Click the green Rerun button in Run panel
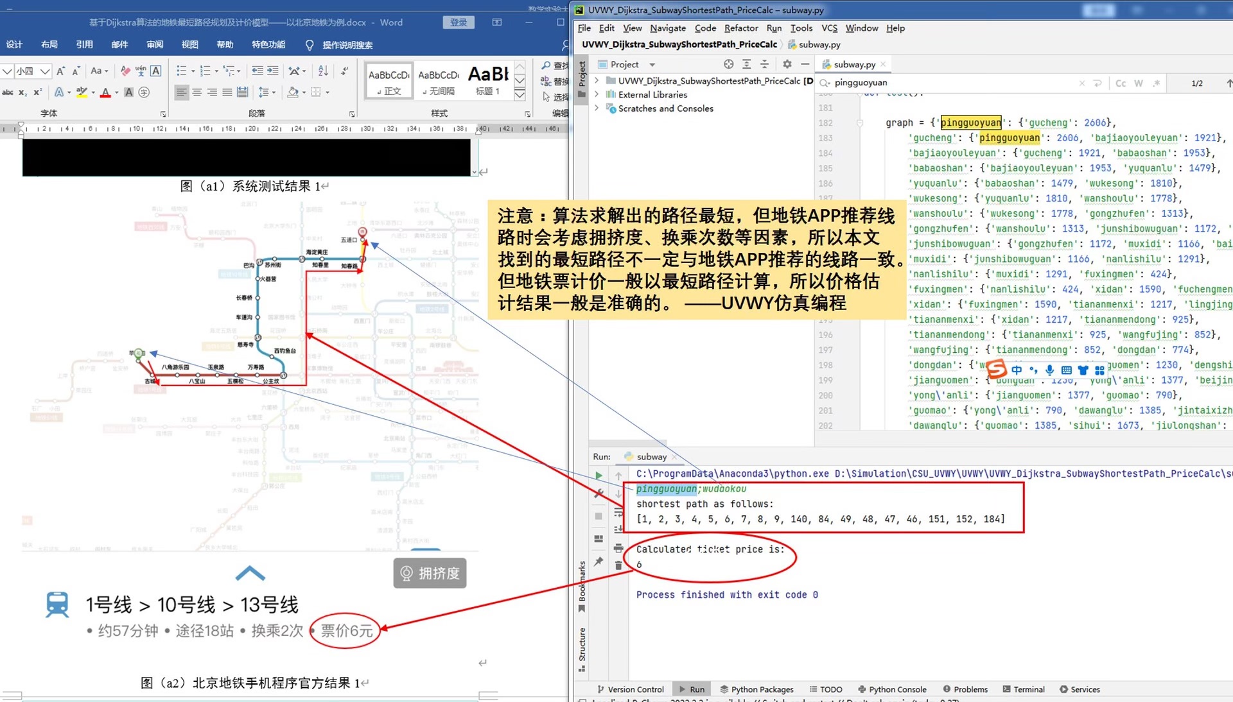Image resolution: width=1233 pixels, height=702 pixels. [599, 475]
